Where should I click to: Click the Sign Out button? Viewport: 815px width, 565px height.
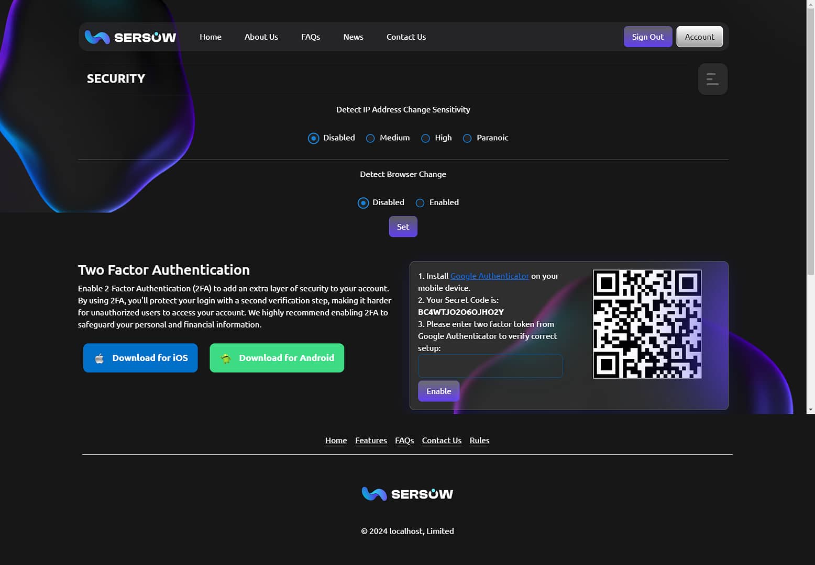(x=648, y=37)
